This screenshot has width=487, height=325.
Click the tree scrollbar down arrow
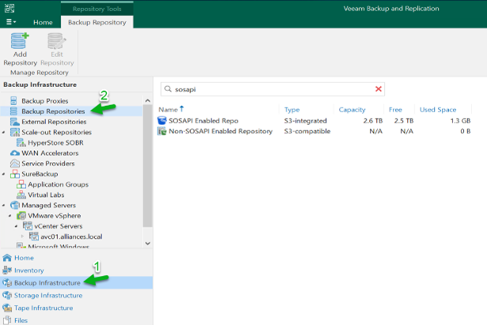[148, 244]
